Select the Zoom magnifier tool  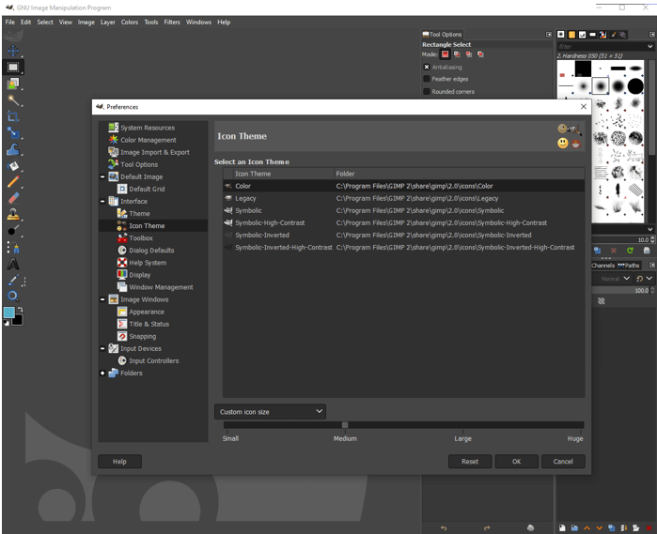click(x=13, y=297)
